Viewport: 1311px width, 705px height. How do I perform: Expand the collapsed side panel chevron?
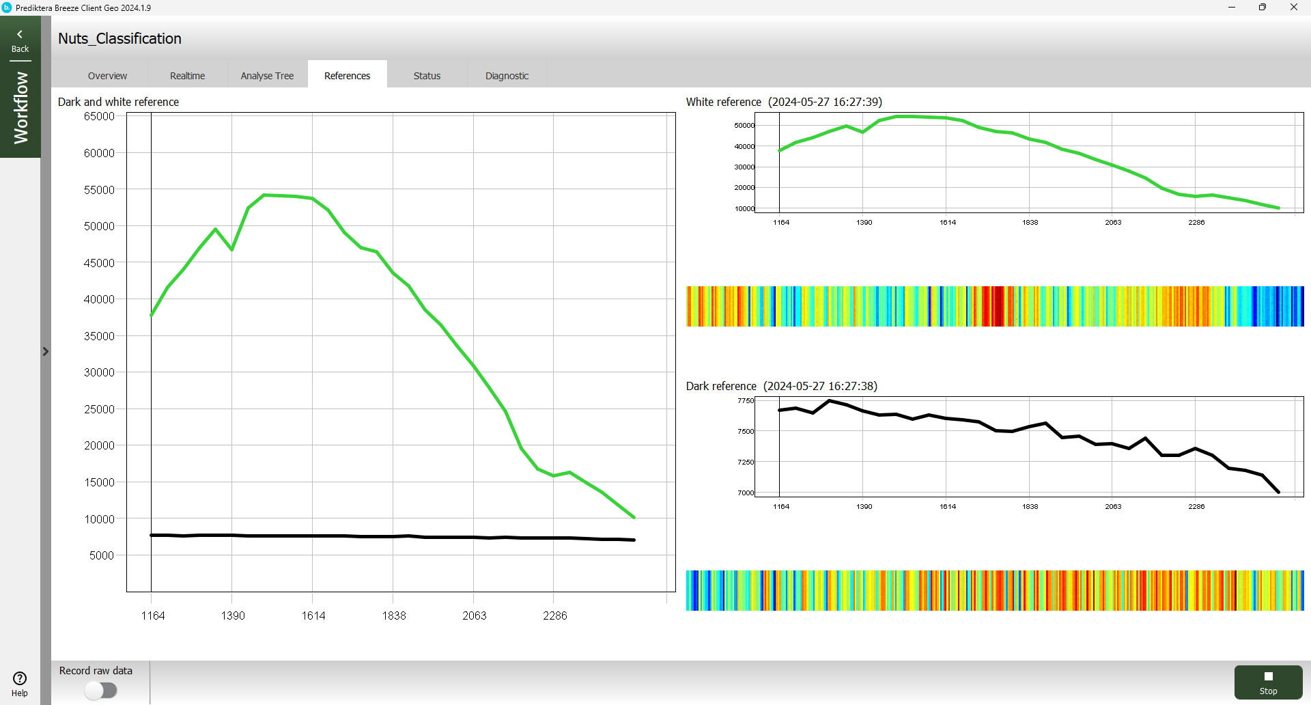pyautogui.click(x=46, y=352)
